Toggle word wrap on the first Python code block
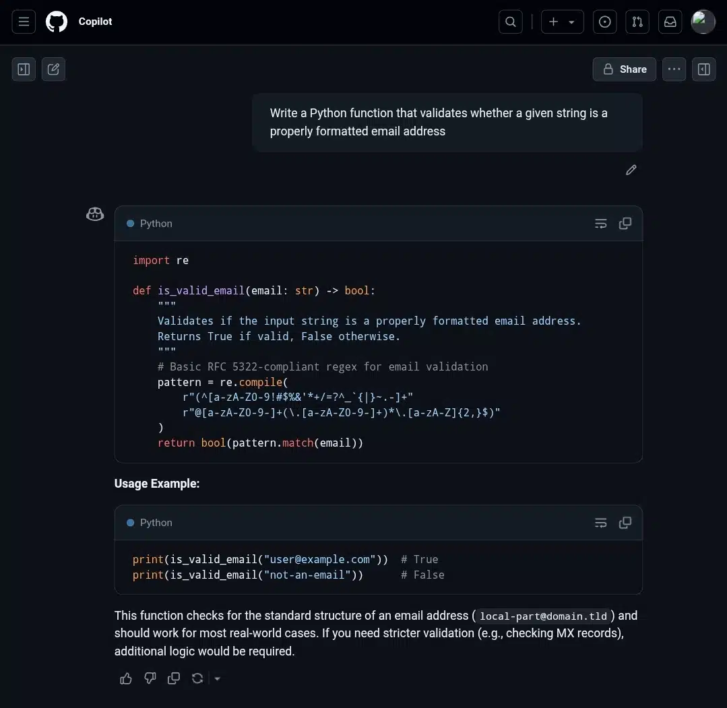The width and height of the screenshot is (727, 708). click(600, 224)
